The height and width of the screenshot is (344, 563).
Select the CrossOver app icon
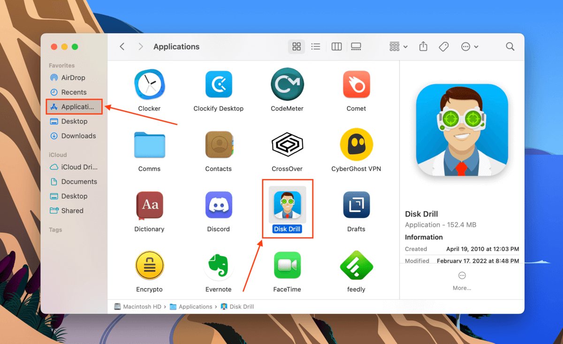(287, 144)
